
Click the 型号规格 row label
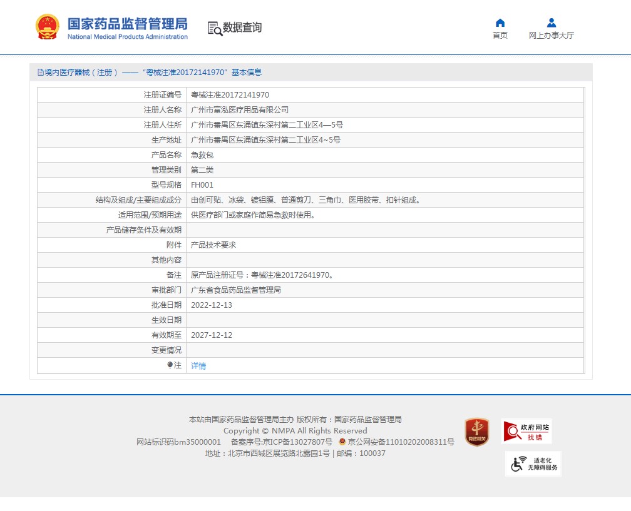click(x=167, y=185)
